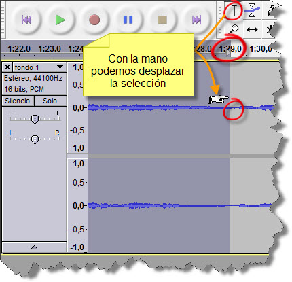The width and height of the screenshot is (292, 282).
Task: Select the Envelope tool
Action: 251,11
